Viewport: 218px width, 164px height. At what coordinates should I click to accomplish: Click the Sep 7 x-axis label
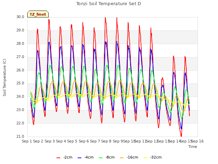coord(95,141)
